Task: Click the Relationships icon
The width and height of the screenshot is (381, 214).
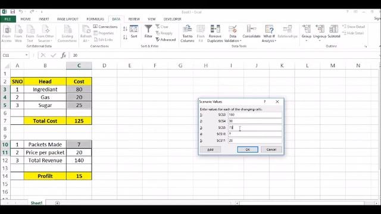Action: (x=288, y=32)
